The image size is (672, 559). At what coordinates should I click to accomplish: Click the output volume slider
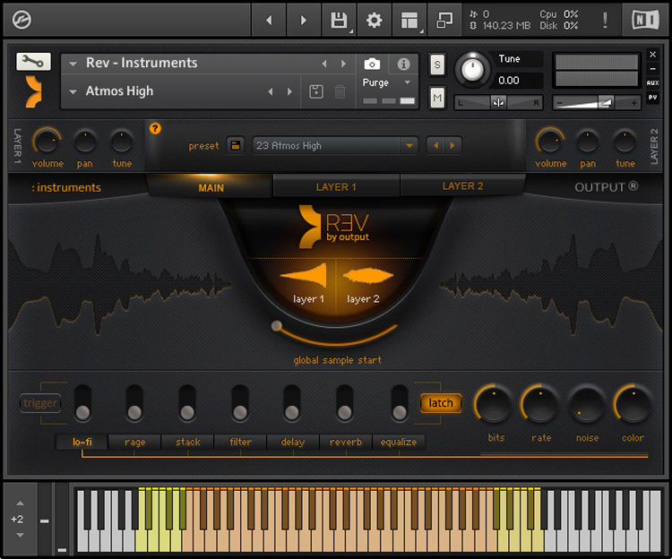(596, 103)
